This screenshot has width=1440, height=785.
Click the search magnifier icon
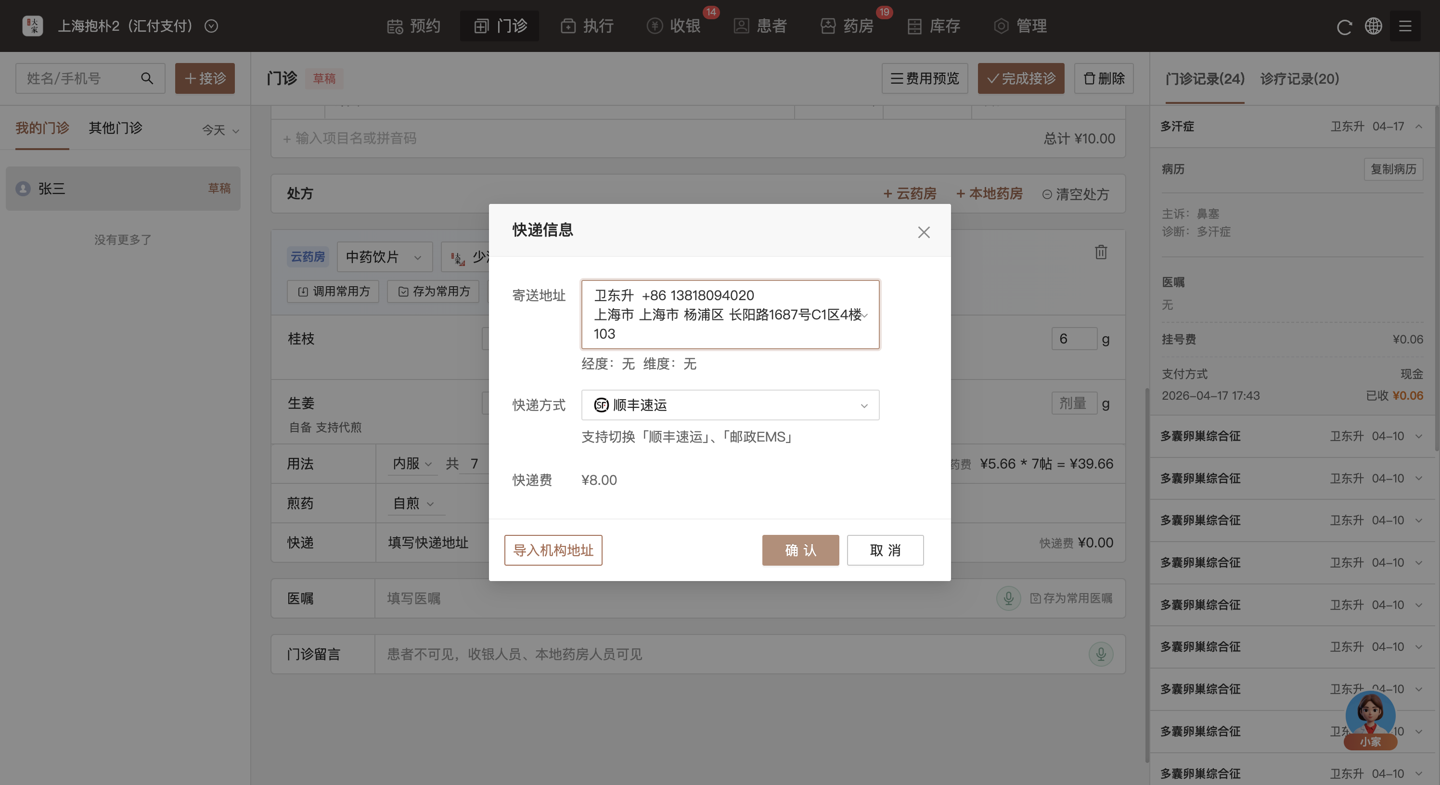[x=147, y=78]
